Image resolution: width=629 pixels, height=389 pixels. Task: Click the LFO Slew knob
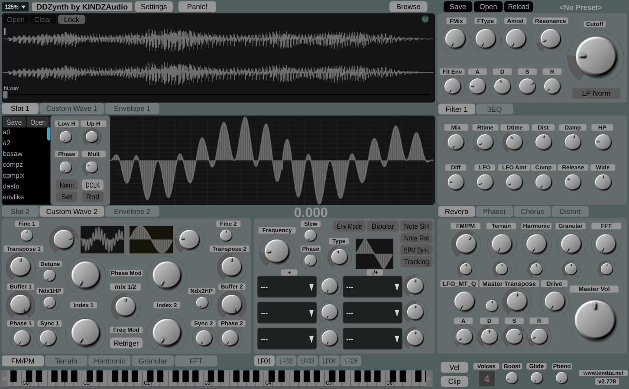310,235
